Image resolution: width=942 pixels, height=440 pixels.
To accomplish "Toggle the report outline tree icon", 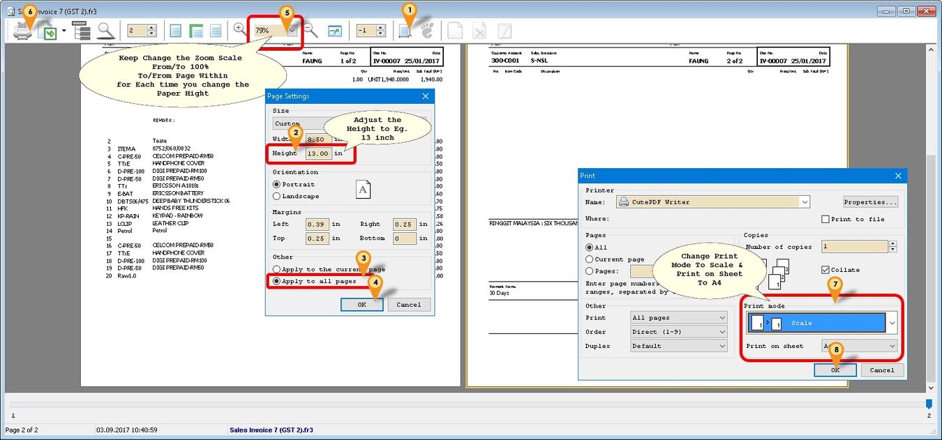I will point(81,31).
